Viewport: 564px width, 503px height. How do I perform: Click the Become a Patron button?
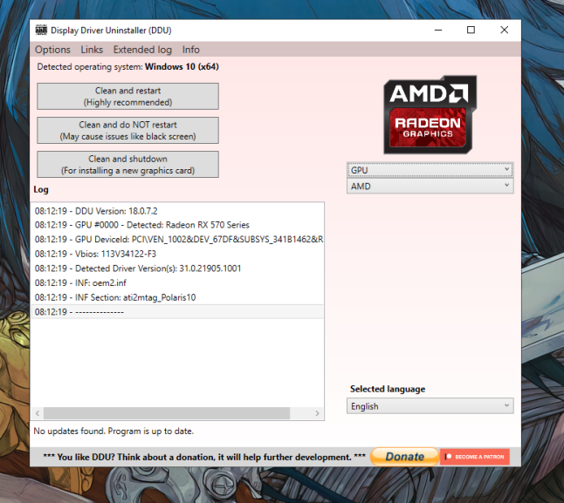coord(475,457)
